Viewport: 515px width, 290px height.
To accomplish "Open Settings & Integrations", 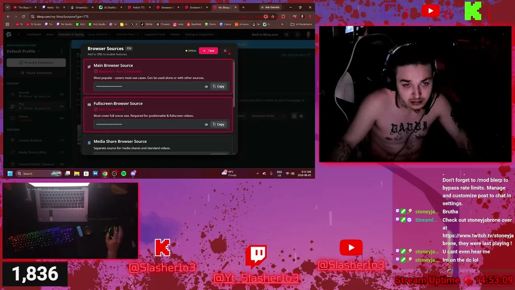I will [x=200, y=35].
